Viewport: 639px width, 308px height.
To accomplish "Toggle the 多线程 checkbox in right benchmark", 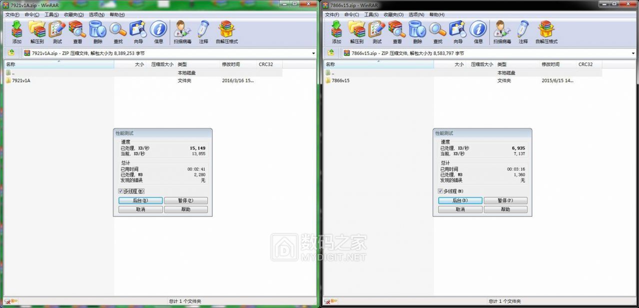I will [440, 190].
